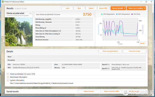Screen dimensions: 155x97
Task: Click the Load button
Action: point(67,8)
